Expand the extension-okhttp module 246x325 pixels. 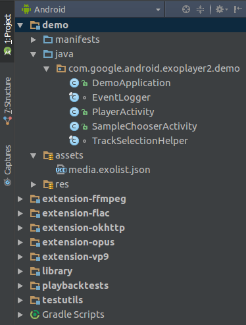click(20, 228)
